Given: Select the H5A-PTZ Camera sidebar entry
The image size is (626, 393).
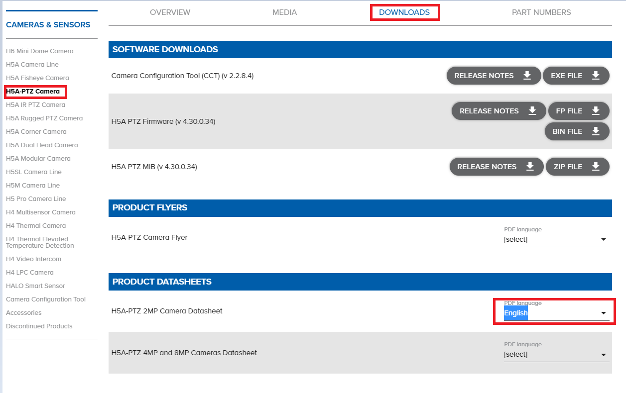Looking at the screenshot, I should (33, 92).
